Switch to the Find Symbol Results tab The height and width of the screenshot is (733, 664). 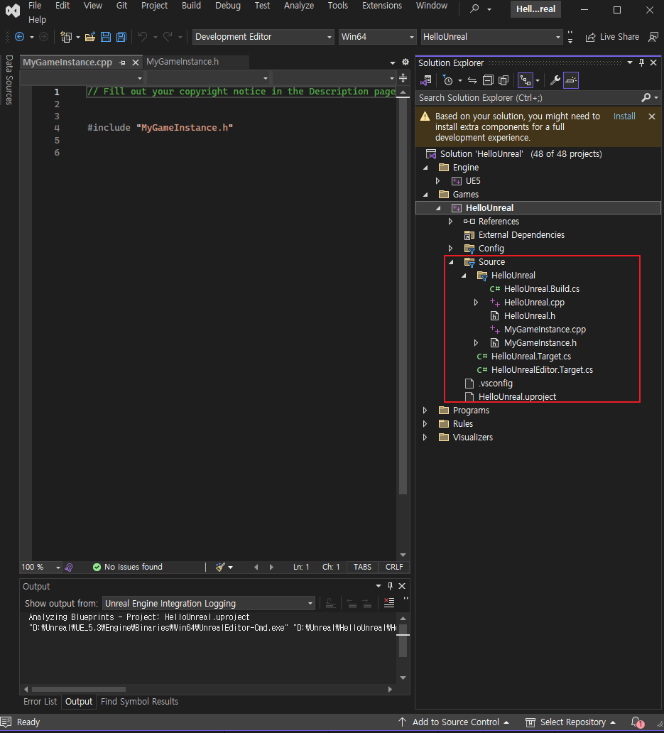tap(140, 702)
